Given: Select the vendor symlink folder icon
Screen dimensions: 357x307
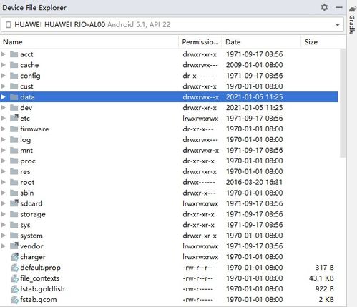Looking at the screenshot, I should click(14, 246).
